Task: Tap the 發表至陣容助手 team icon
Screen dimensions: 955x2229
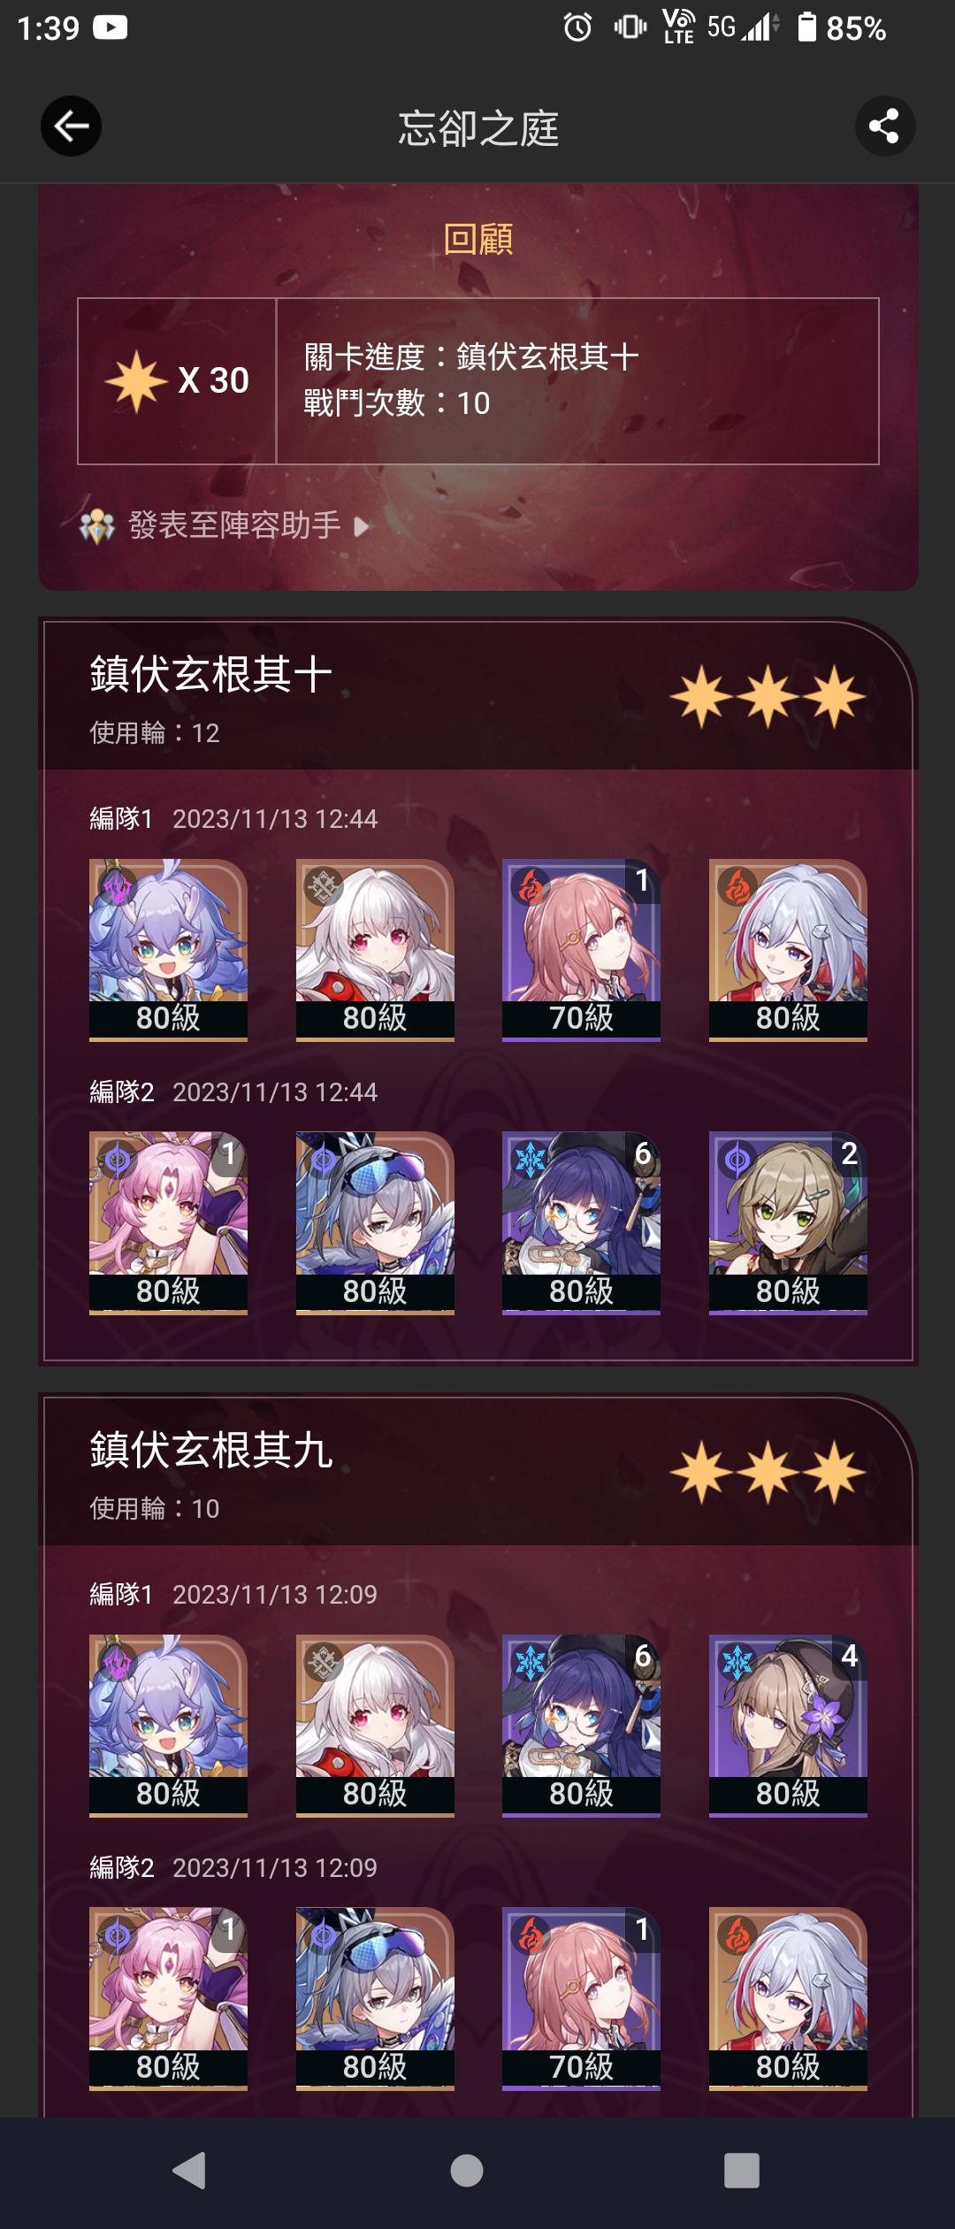Action: [97, 526]
